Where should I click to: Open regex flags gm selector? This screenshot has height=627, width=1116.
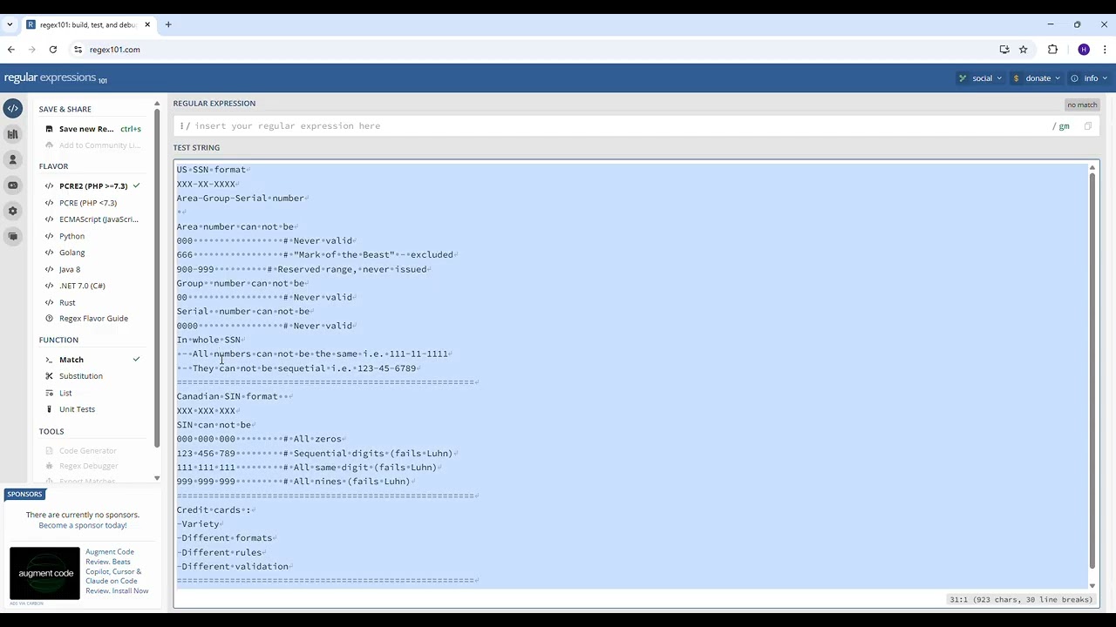tap(1061, 126)
